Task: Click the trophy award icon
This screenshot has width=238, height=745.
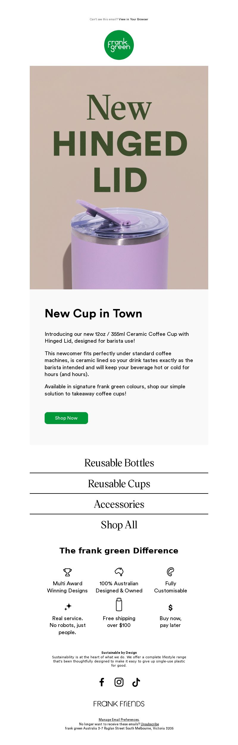Action: click(68, 572)
